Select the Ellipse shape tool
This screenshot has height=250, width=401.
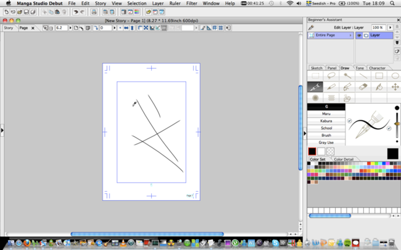point(395,76)
